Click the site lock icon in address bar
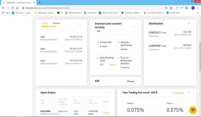201x117 pixels. [x=23, y=8]
